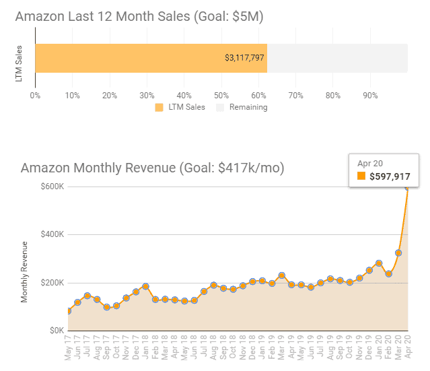Click the Apr 20 tooltip orange square

click(x=361, y=176)
